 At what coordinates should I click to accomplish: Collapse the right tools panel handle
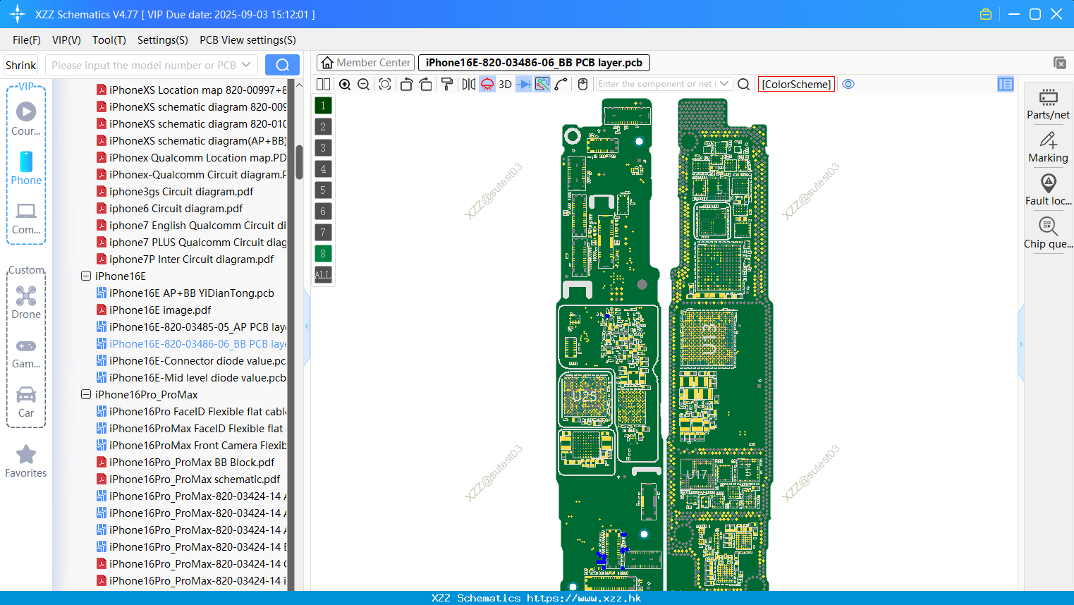point(1020,344)
